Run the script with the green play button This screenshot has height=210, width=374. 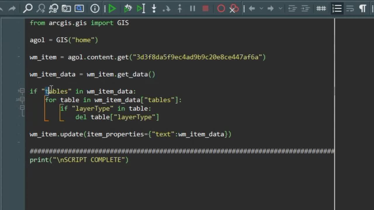tap(112, 9)
